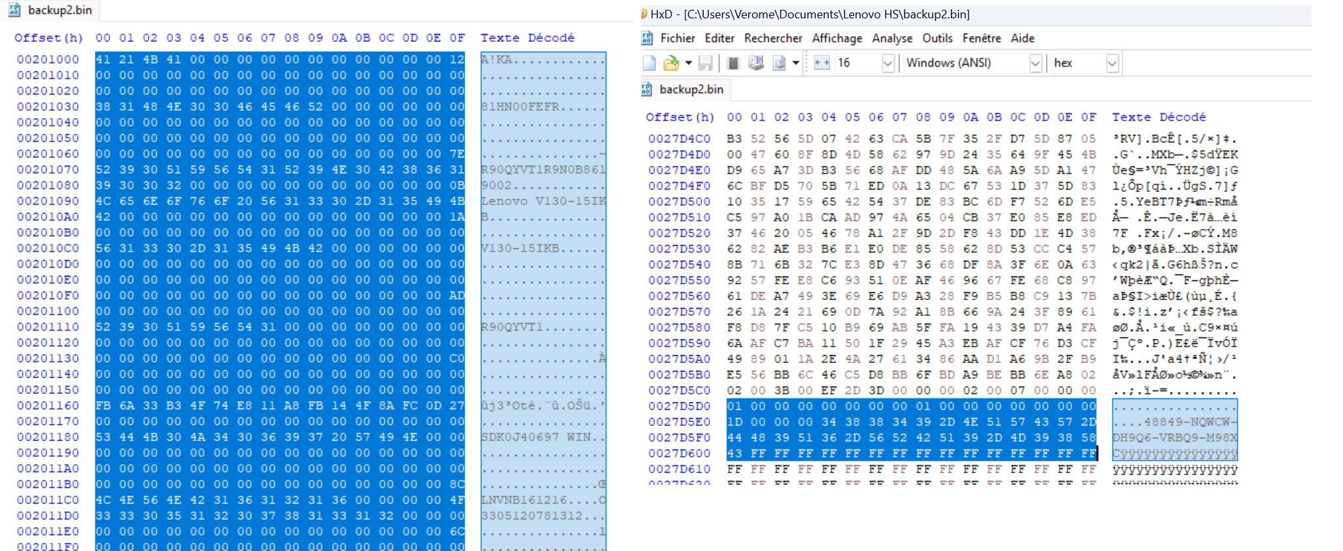Click the offset 00201090

coord(48,201)
